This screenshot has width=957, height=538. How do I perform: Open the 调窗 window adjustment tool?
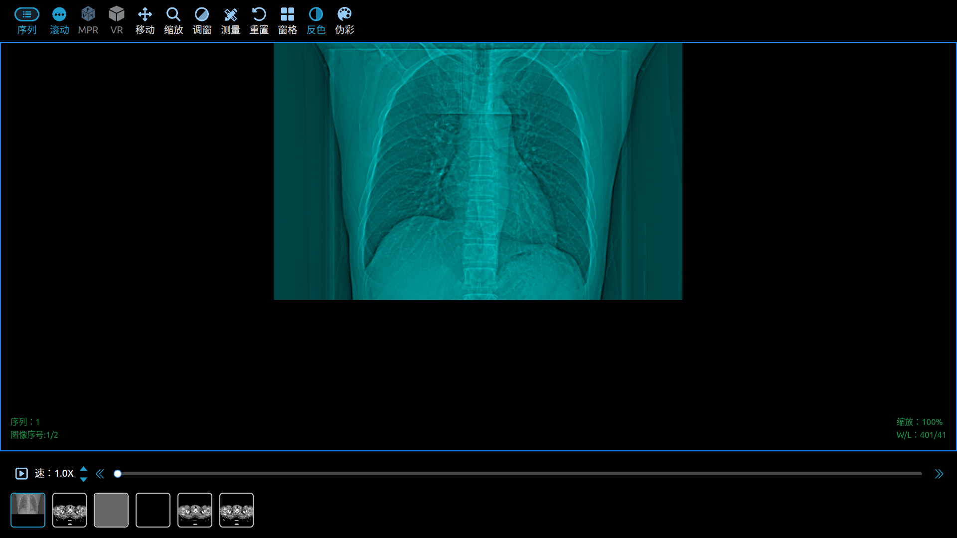click(x=202, y=20)
